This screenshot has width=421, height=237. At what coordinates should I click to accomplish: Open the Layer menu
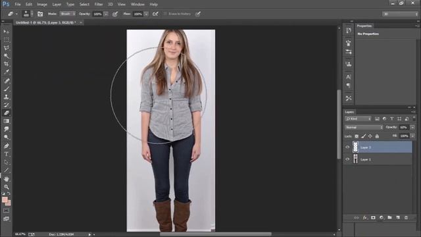click(x=57, y=5)
